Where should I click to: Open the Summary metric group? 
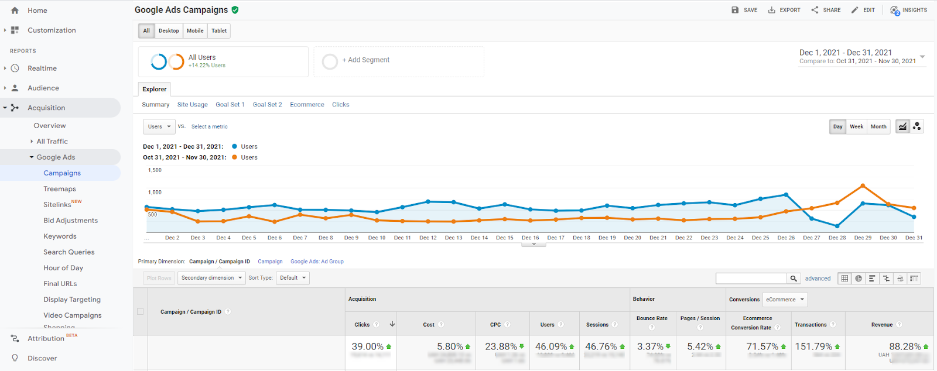(156, 105)
